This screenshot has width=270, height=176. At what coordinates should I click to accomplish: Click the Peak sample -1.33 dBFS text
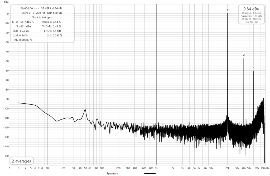click(251, 16)
